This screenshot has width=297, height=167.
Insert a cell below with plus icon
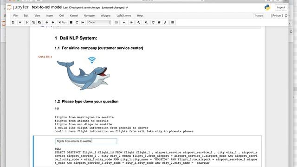(20, 22)
